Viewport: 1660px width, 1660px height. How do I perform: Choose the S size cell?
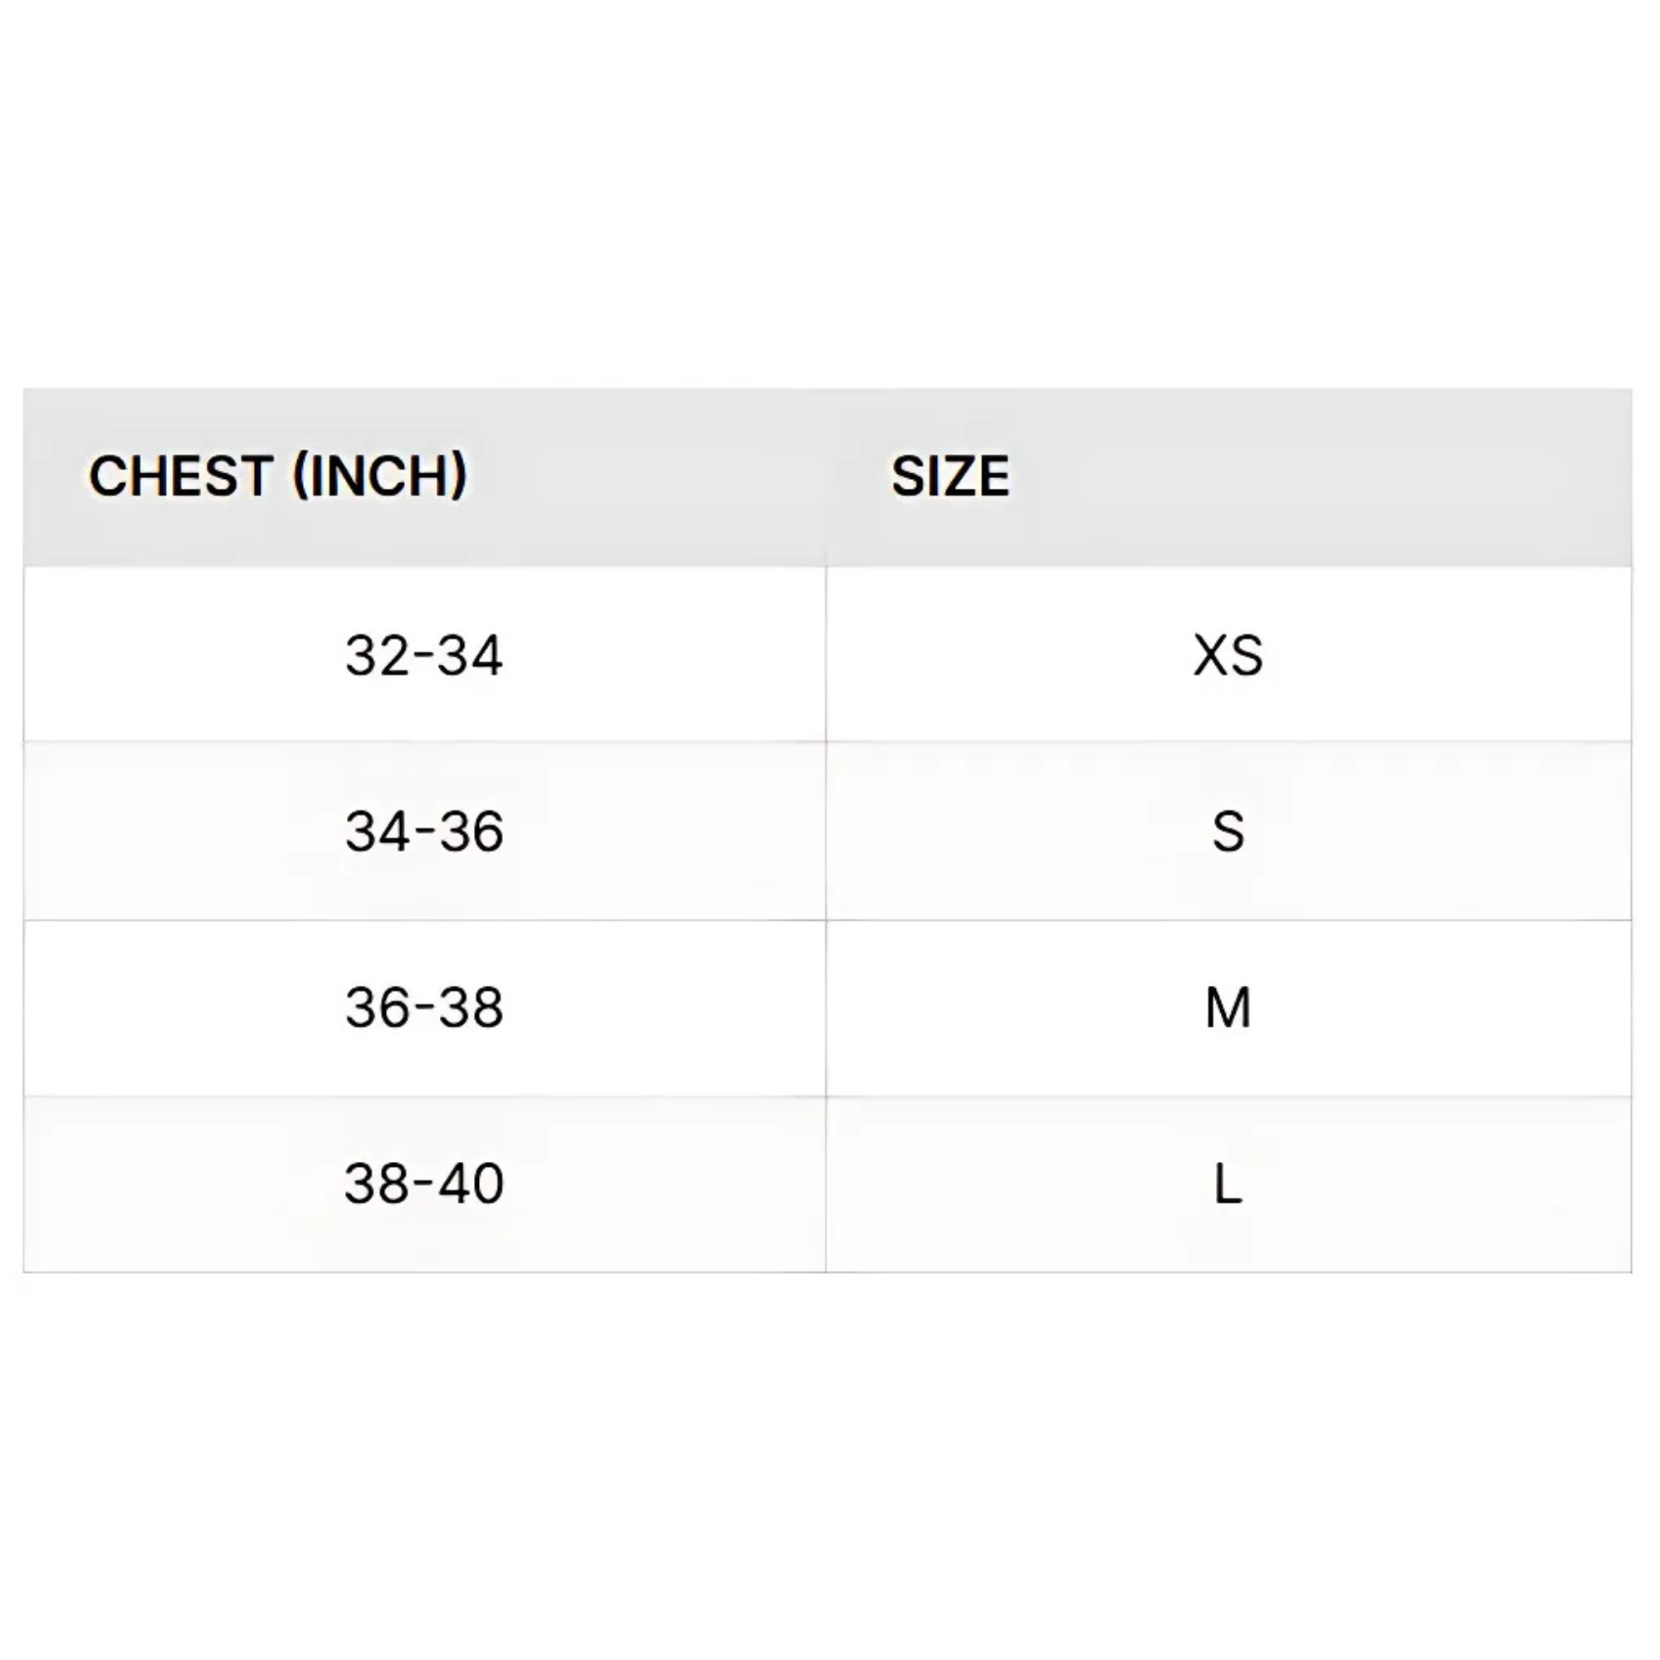coord(1228,831)
